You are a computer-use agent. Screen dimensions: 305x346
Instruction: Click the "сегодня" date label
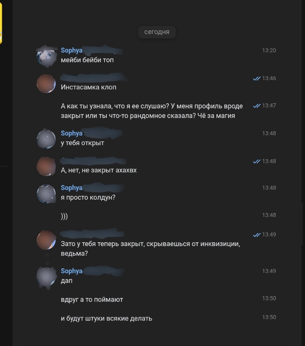tap(157, 32)
